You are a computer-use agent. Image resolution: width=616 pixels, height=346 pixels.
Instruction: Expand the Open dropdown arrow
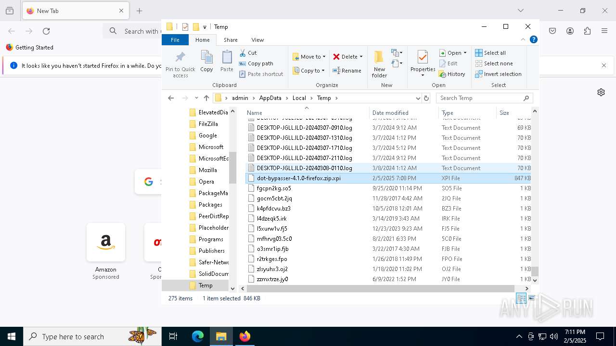pos(465,53)
